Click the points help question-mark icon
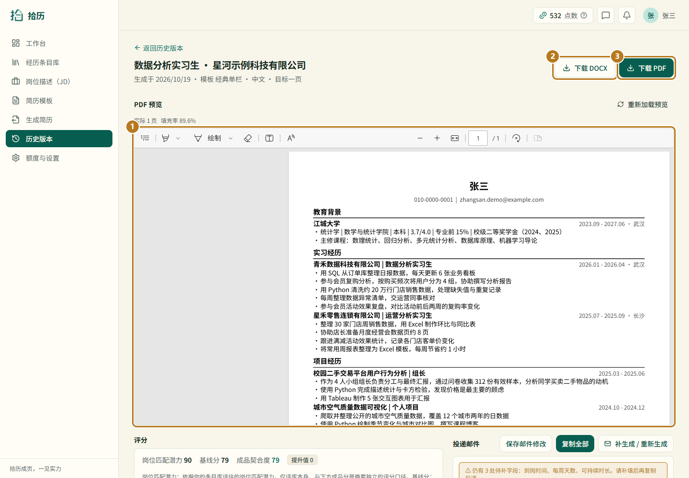 pyautogui.click(x=584, y=15)
